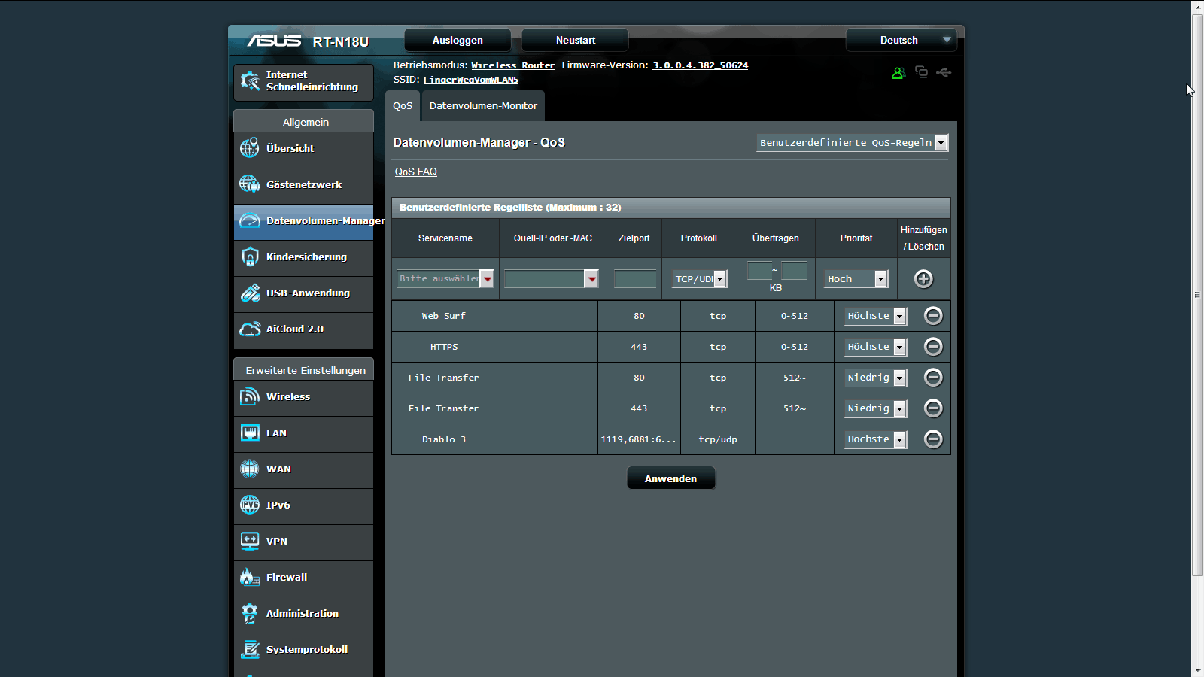The image size is (1204, 677).
Task: Click the AiCloud 2.0 cloud icon
Action: click(250, 329)
